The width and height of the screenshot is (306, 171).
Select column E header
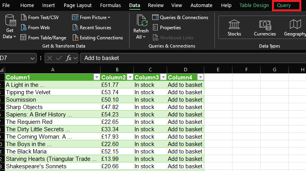pos(218,70)
